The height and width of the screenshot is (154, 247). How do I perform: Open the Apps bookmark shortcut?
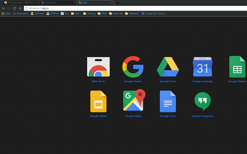pos(6,13)
